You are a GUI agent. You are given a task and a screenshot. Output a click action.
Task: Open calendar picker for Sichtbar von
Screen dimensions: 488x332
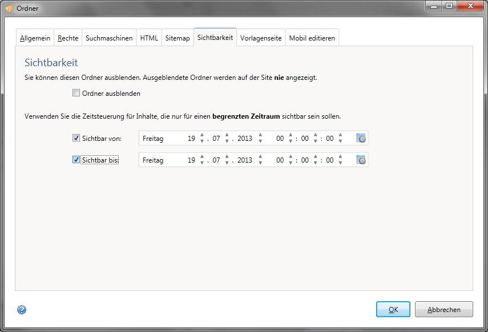click(x=361, y=138)
